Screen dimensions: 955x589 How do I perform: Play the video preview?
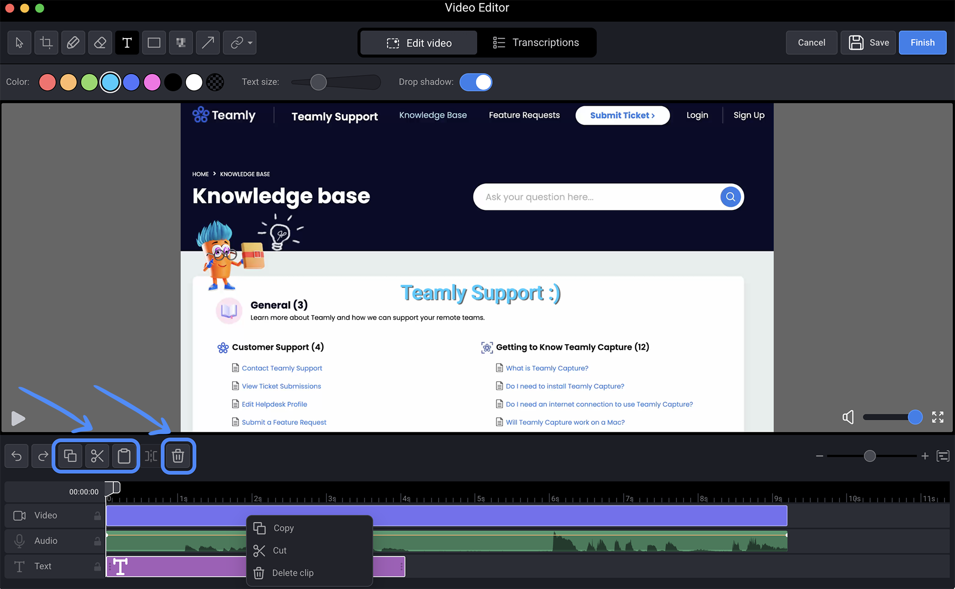pyautogui.click(x=18, y=418)
